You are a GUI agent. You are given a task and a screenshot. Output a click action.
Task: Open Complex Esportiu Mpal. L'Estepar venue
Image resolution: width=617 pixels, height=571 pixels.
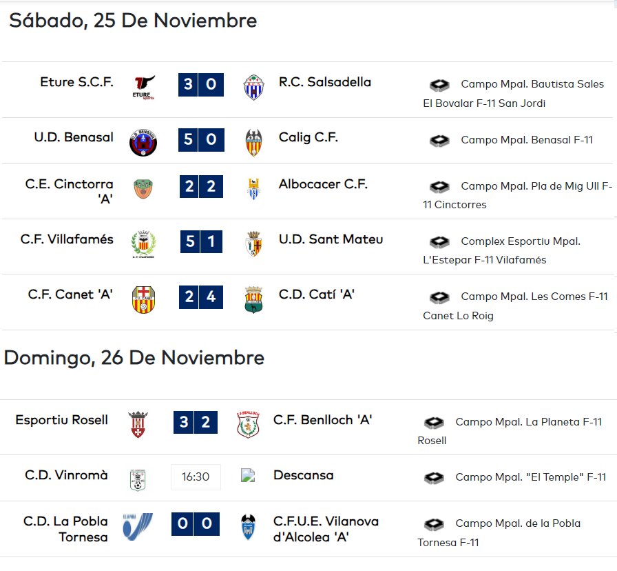[502, 250]
